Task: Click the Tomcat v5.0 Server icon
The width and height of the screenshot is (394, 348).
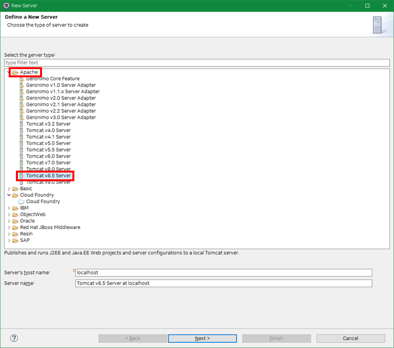Action: click(21, 144)
